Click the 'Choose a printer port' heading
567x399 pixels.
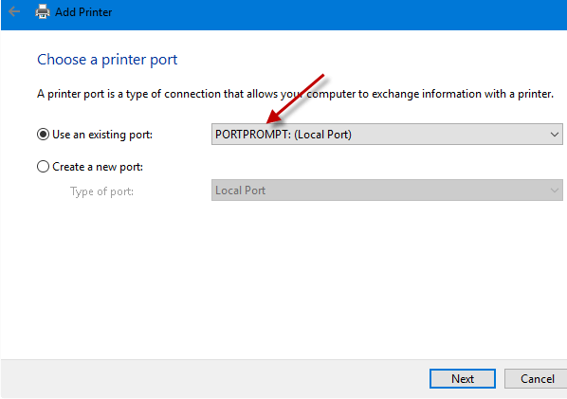pyautogui.click(x=107, y=60)
